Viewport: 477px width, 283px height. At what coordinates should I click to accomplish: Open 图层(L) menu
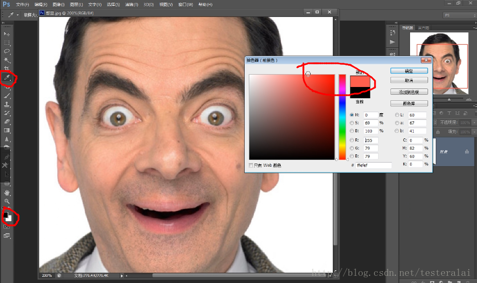pyautogui.click(x=76, y=5)
